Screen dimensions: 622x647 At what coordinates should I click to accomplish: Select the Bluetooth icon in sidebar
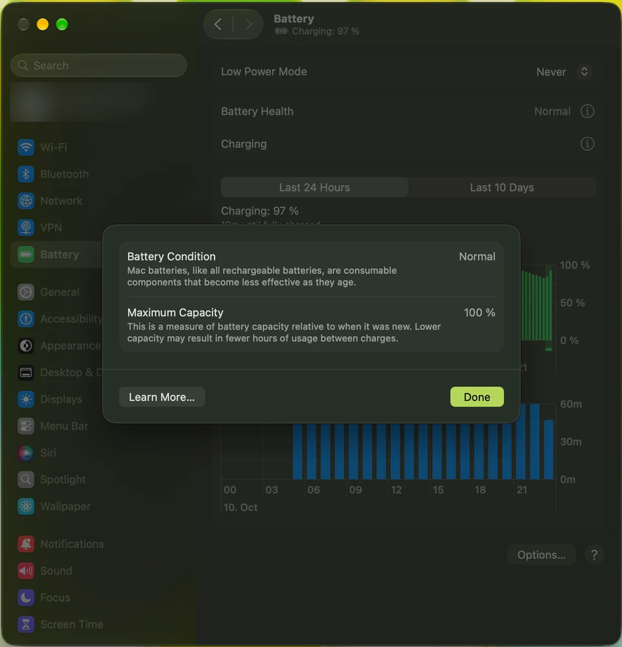(25, 174)
